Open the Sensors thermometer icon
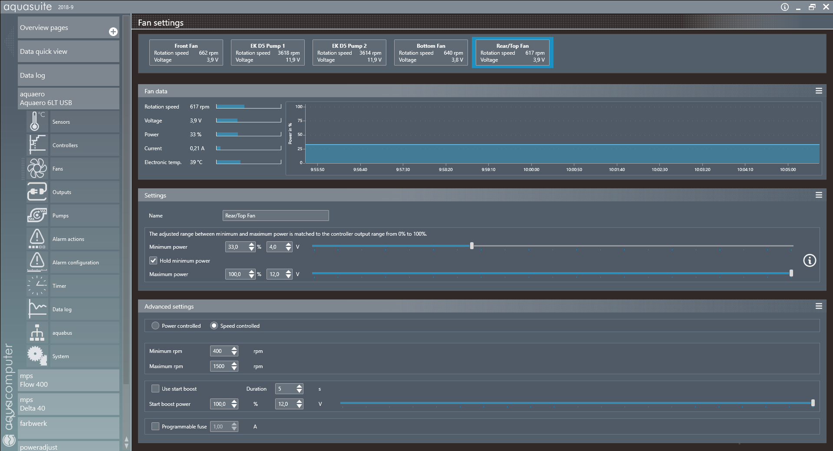Screen dimensions: 833x451 click(36, 122)
